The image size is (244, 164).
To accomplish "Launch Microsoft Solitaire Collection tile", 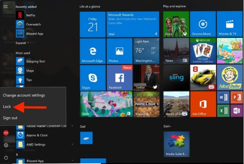I will click(x=203, y=51).
